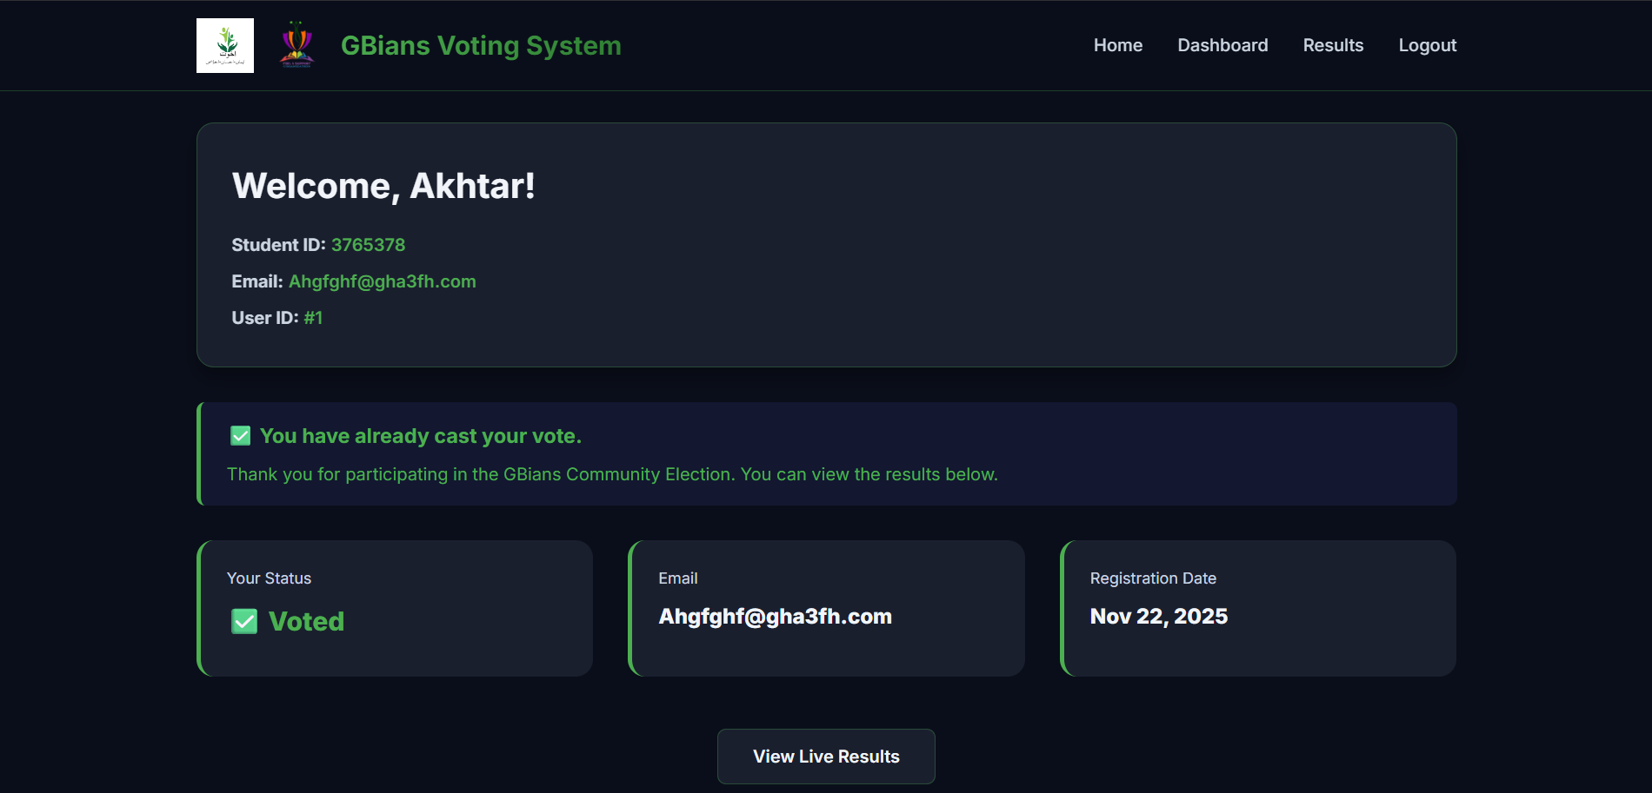1652x793 pixels.
Task: Click the View Live Results button
Action: 825,756
